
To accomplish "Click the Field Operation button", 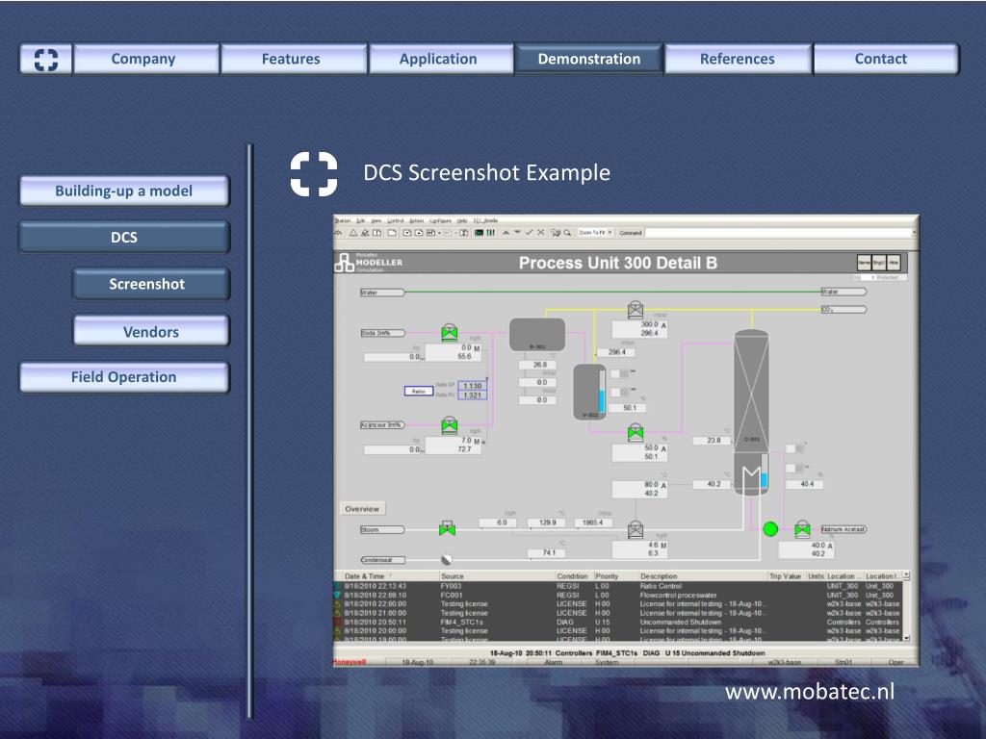I will tap(124, 377).
